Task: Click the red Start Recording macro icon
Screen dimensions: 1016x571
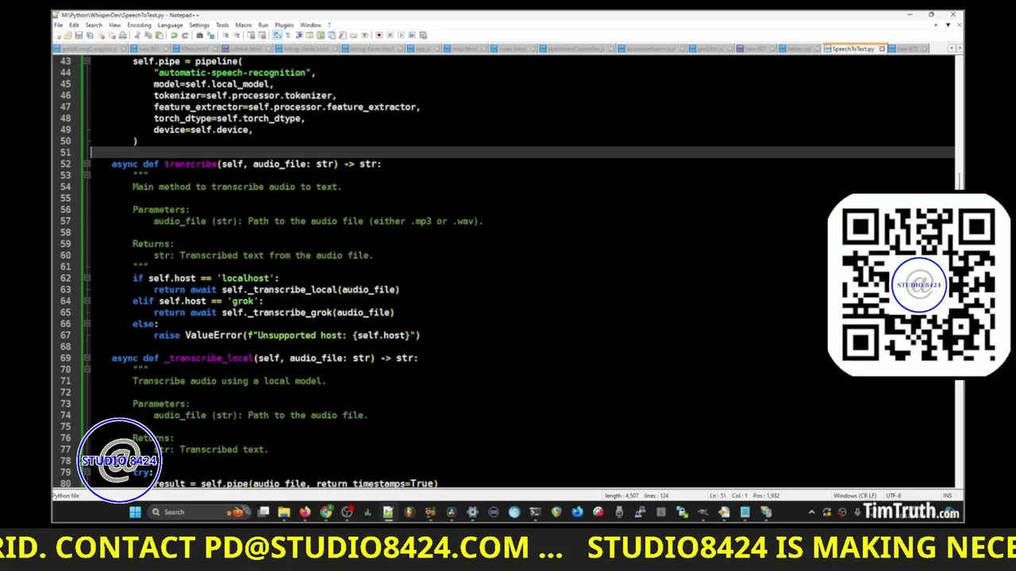Action: coord(379,35)
